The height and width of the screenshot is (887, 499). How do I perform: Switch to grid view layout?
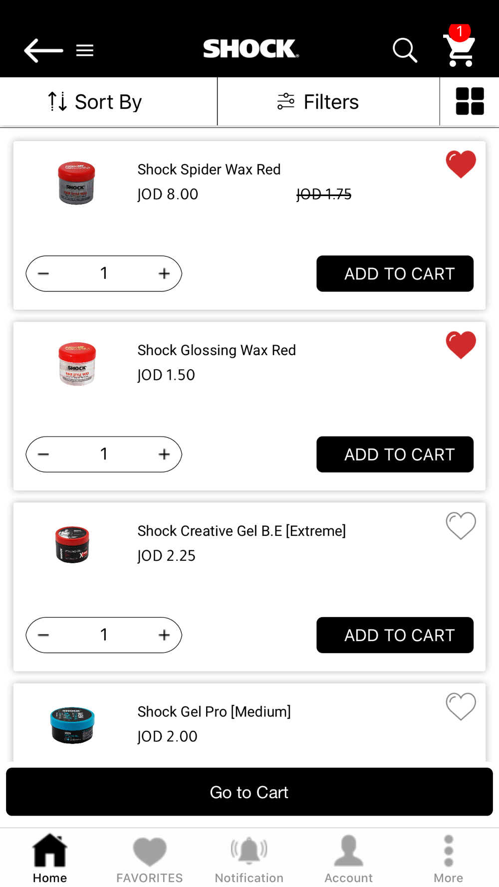pyautogui.click(x=470, y=101)
